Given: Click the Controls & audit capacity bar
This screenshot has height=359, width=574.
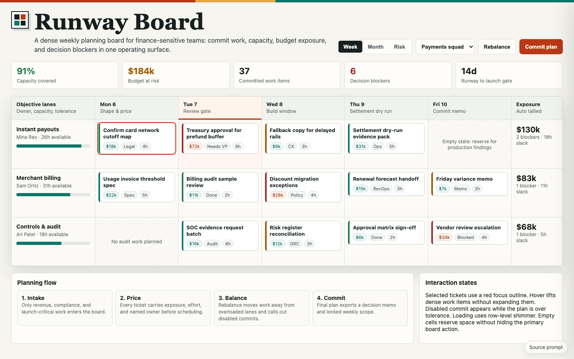Looking at the screenshot, I should [53, 243].
